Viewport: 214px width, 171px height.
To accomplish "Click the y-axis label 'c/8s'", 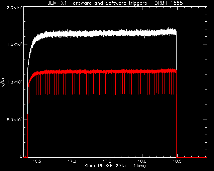I will pyautogui.click(x=3, y=82).
